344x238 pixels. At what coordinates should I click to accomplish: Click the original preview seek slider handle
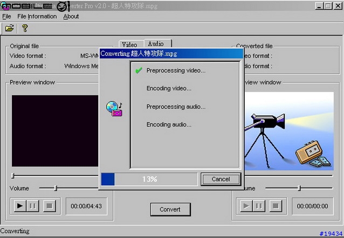[x=13, y=176]
